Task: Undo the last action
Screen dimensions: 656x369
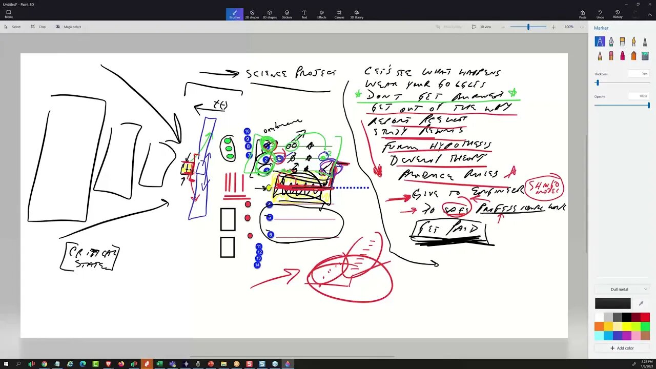Action: [600, 14]
